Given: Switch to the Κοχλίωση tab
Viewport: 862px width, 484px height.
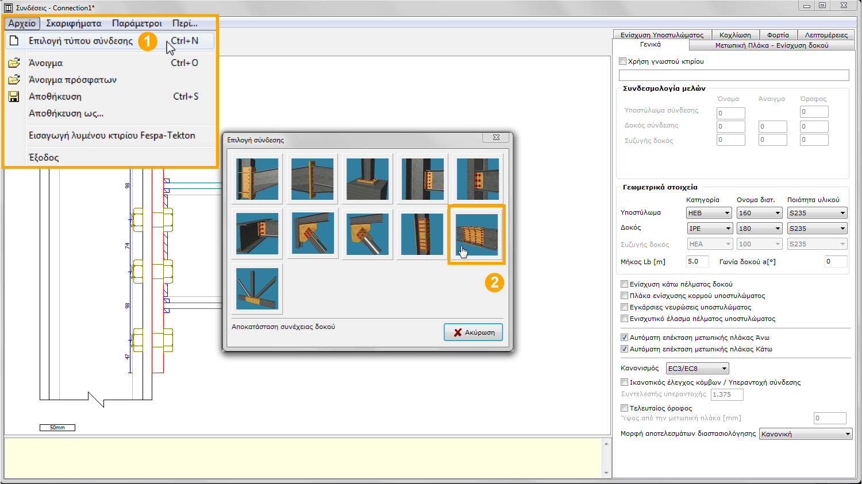Looking at the screenshot, I should [735, 35].
